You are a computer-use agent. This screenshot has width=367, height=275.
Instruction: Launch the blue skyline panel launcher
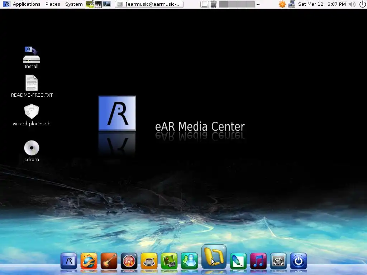pos(107,4)
